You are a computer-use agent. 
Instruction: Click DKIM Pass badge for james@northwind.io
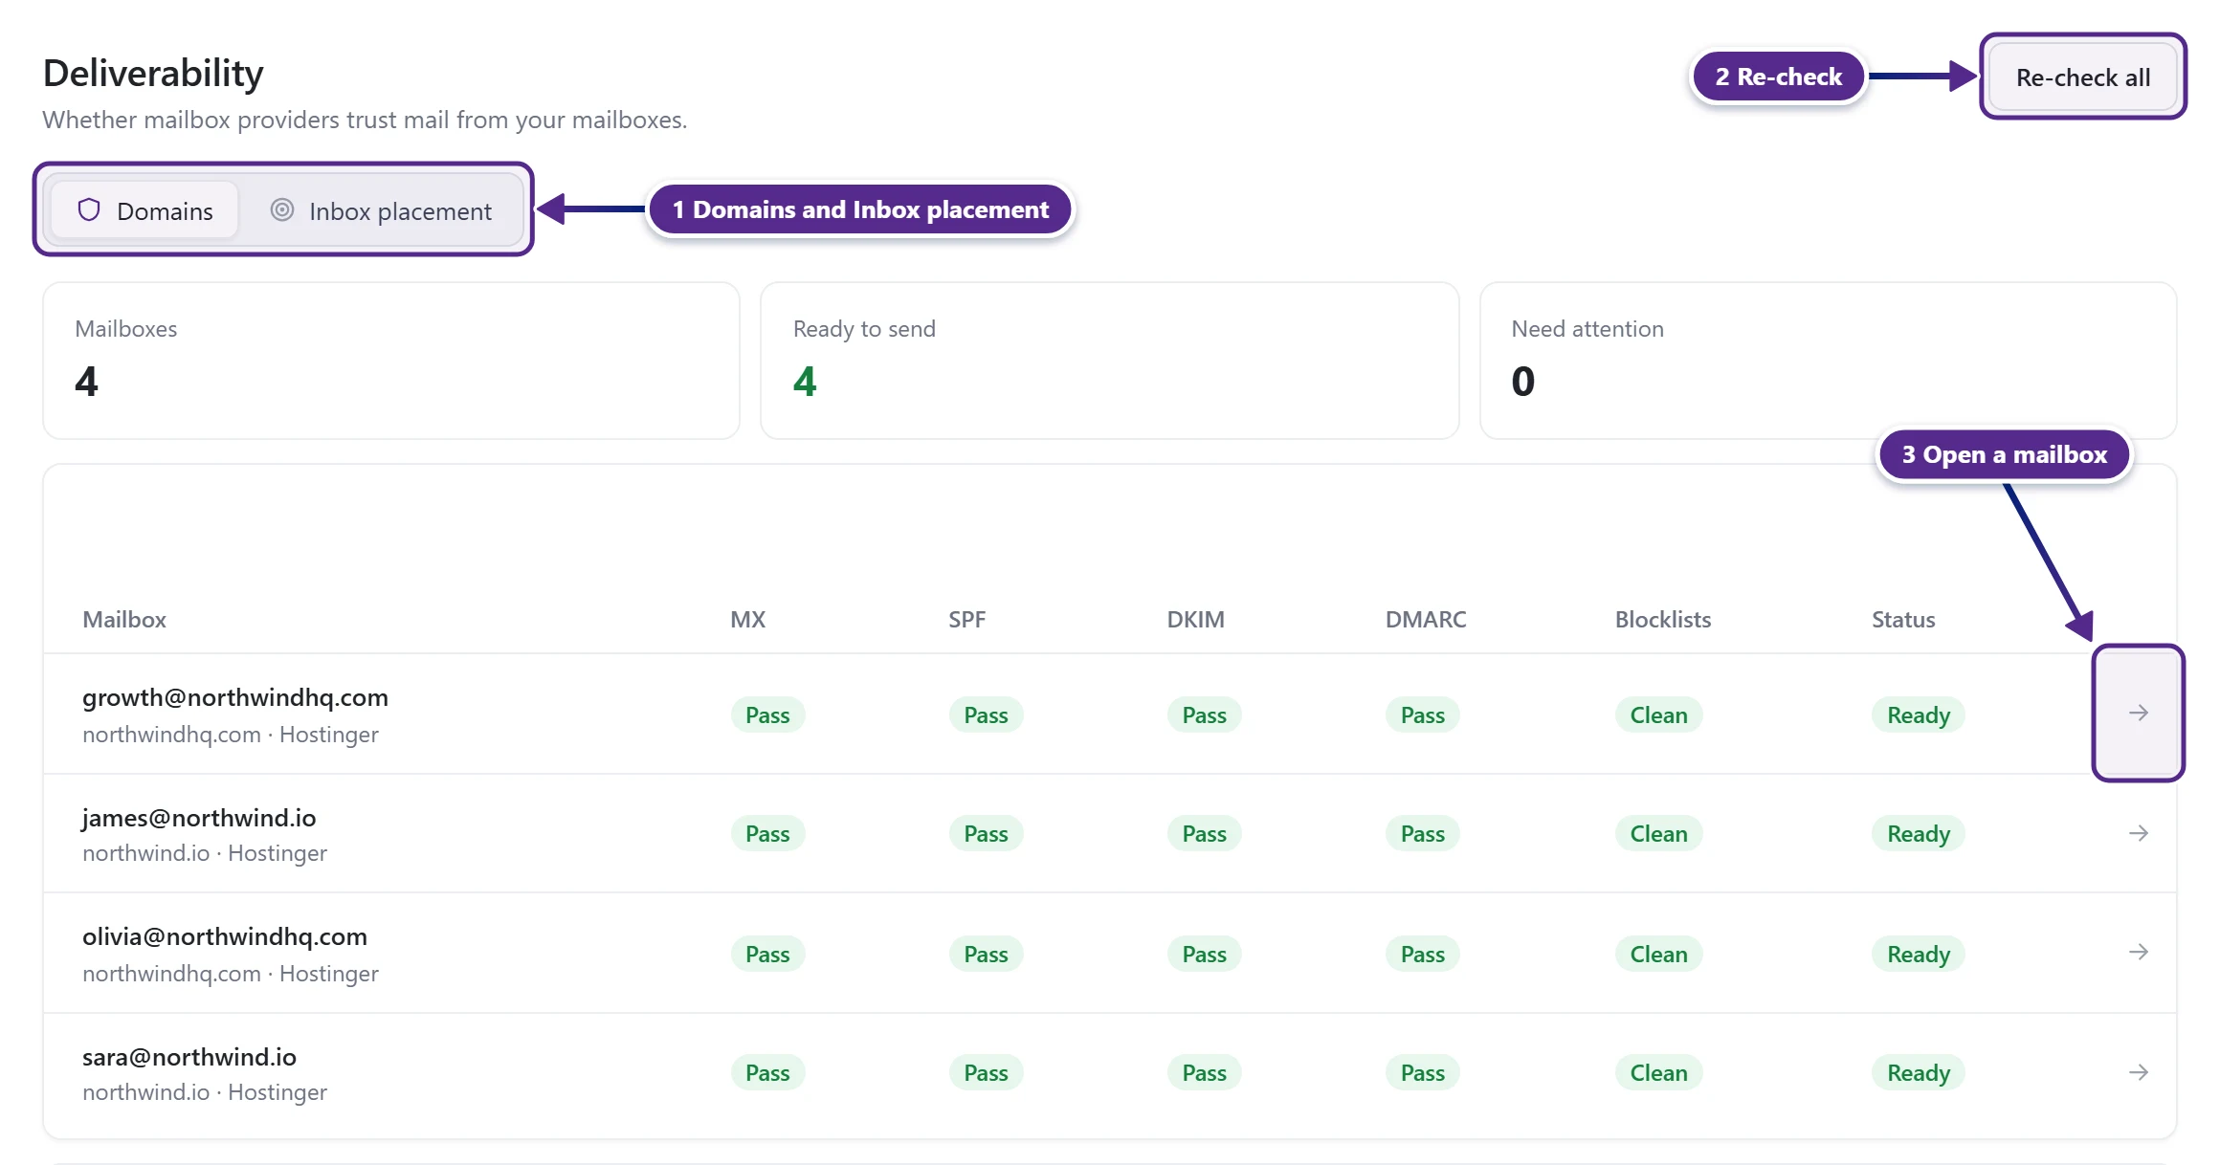[x=1204, y=834]
